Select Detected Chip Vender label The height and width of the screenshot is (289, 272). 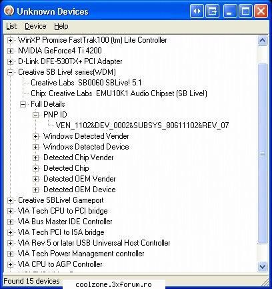click(x=79, y=158)
